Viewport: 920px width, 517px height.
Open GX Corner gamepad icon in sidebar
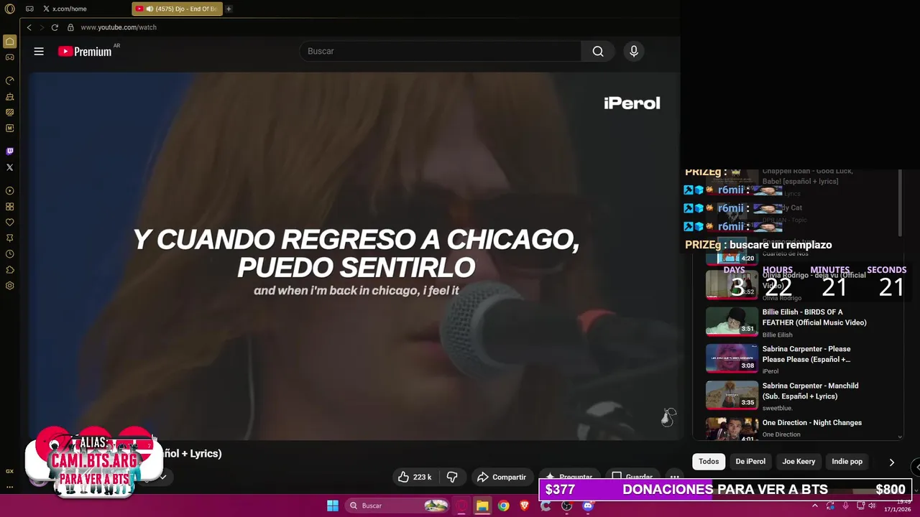(x=9, y=57)
